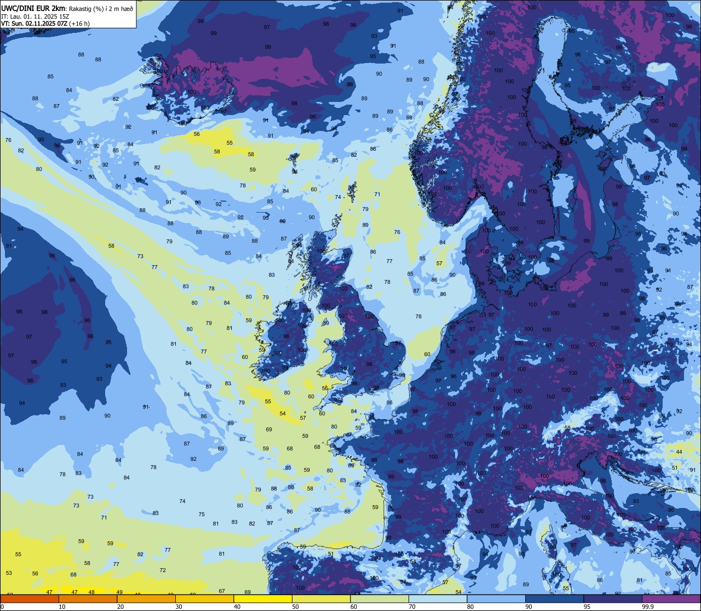The image size is (701, 611).
Task: Click the 'VT: Sun. 02.11.2025 07Z' valid time
Action: (34, 24)
